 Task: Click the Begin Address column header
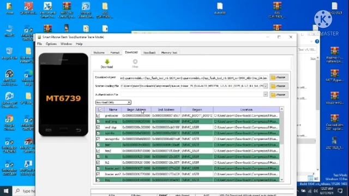(x=136, y=109)
